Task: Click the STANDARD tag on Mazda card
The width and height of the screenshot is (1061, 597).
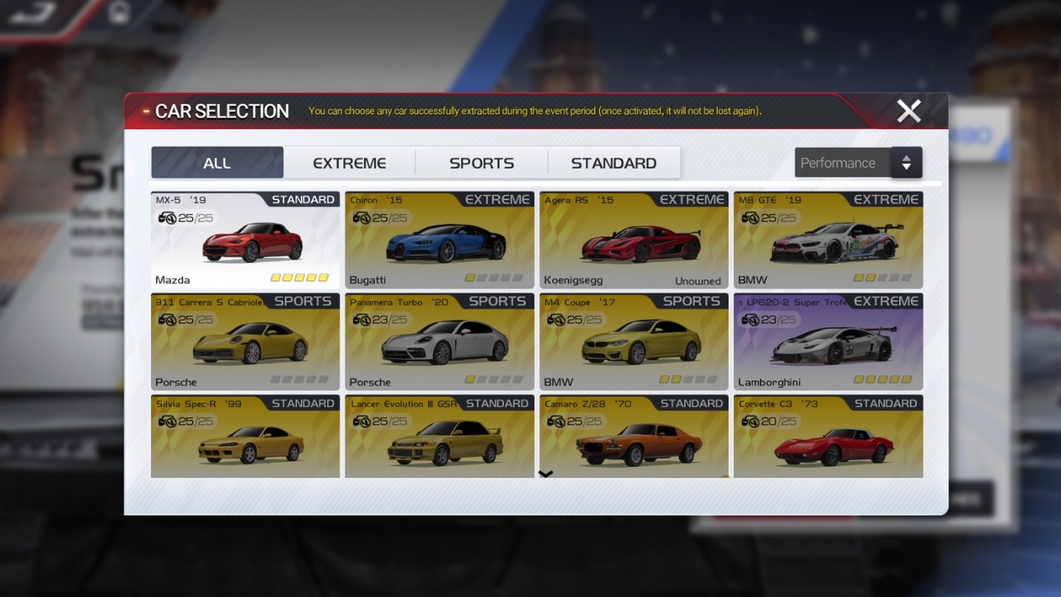Action: tap(303, 200)
